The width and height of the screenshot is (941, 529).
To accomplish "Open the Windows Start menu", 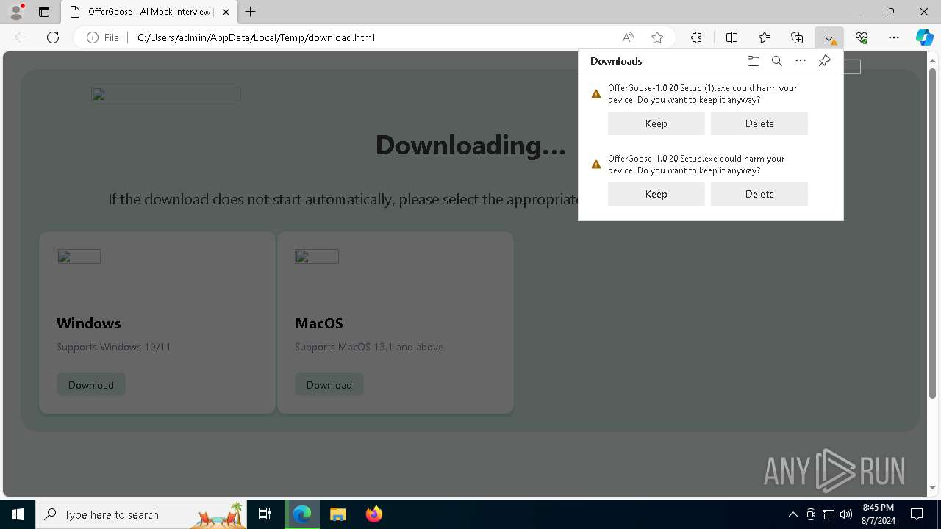I will [18, 514].
